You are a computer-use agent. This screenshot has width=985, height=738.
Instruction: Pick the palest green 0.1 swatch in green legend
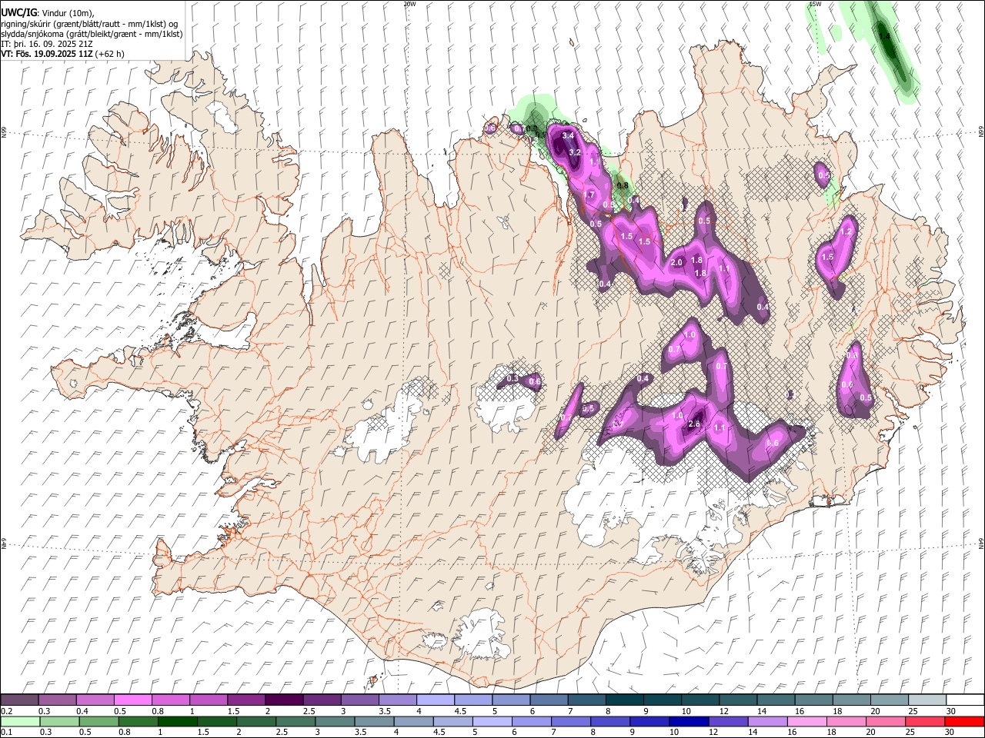(20, 721)
